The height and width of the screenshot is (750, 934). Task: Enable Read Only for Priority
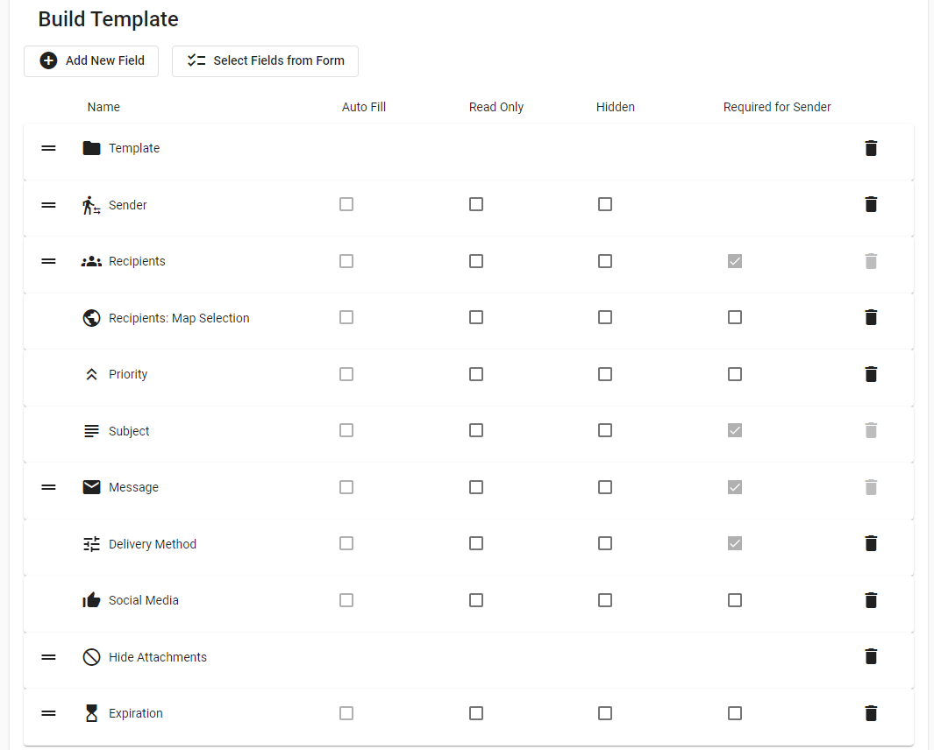(476, 374)
